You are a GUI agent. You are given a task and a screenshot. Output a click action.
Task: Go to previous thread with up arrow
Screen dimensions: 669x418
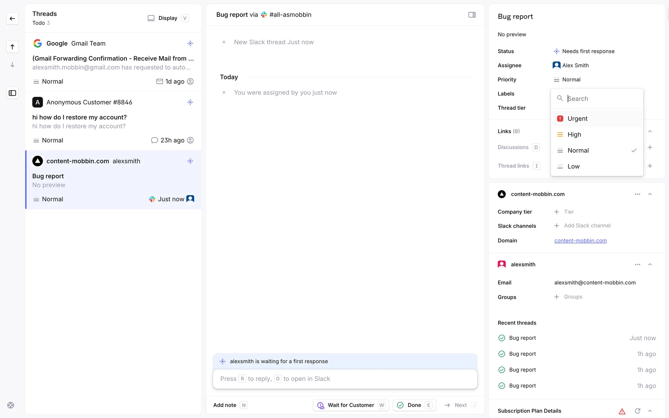click(x=12, y=47)
